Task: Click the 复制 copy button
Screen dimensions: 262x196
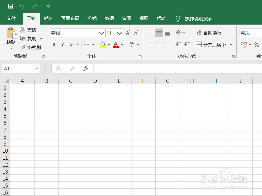Action: click(x=28, y=39)
